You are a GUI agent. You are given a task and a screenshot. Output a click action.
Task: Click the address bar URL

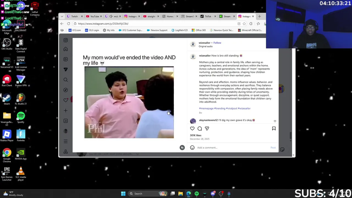103,24
